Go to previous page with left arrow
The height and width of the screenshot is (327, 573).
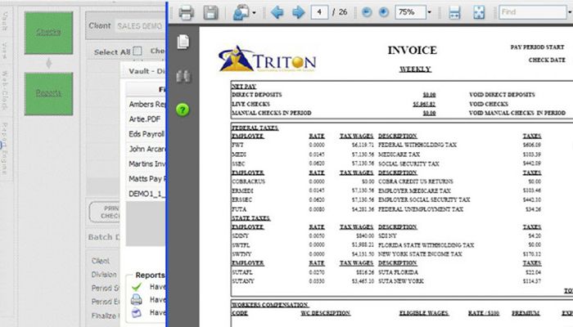point(277,12)
